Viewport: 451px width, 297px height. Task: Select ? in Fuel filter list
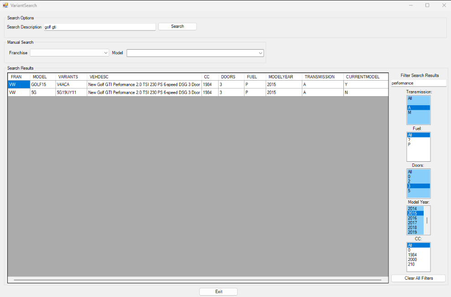(x=419, y=139)
